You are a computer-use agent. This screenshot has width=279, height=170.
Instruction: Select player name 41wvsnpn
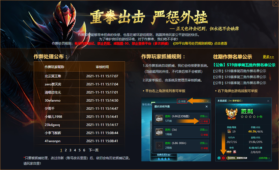tap(53, 141)
